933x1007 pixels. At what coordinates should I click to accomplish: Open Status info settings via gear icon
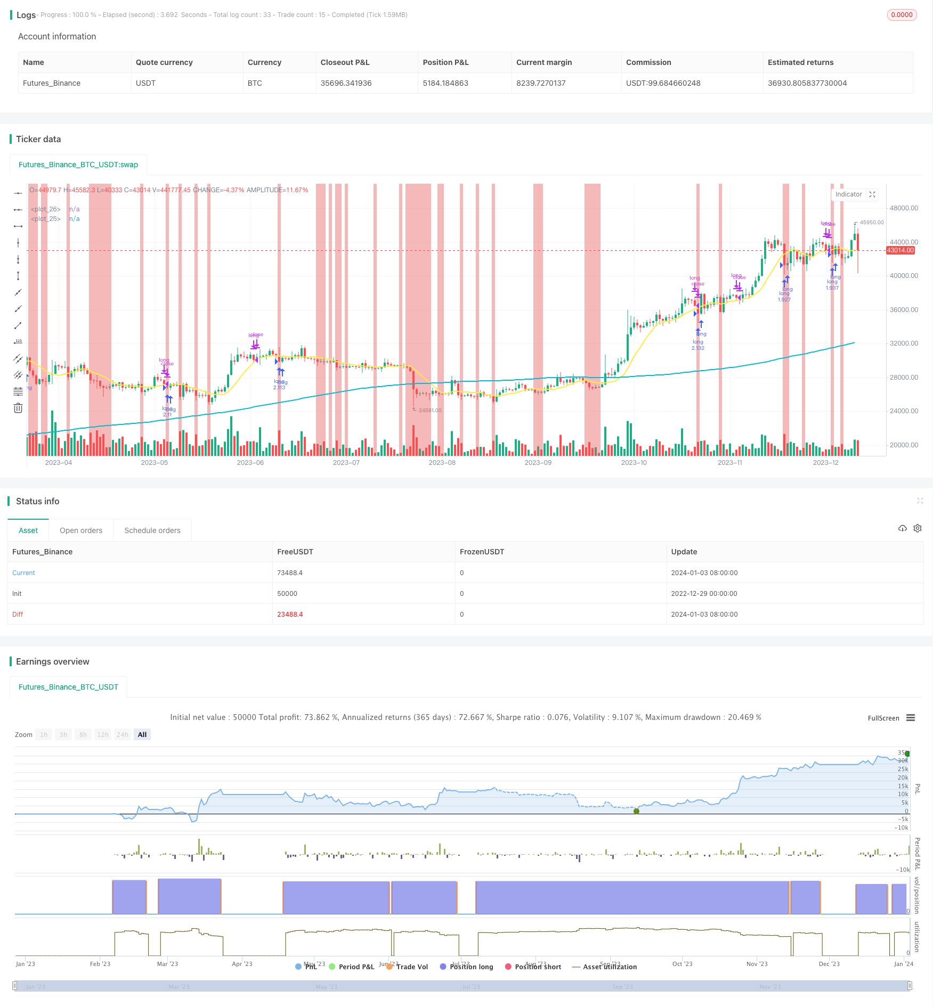pos(918,528)
